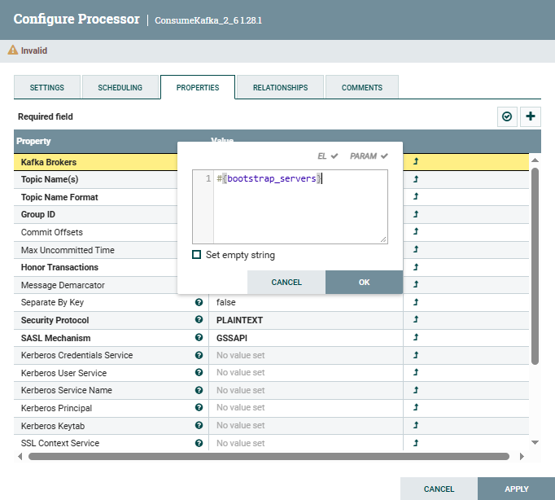Toggle the PARAM parameter indicator

tap(369, 156)
